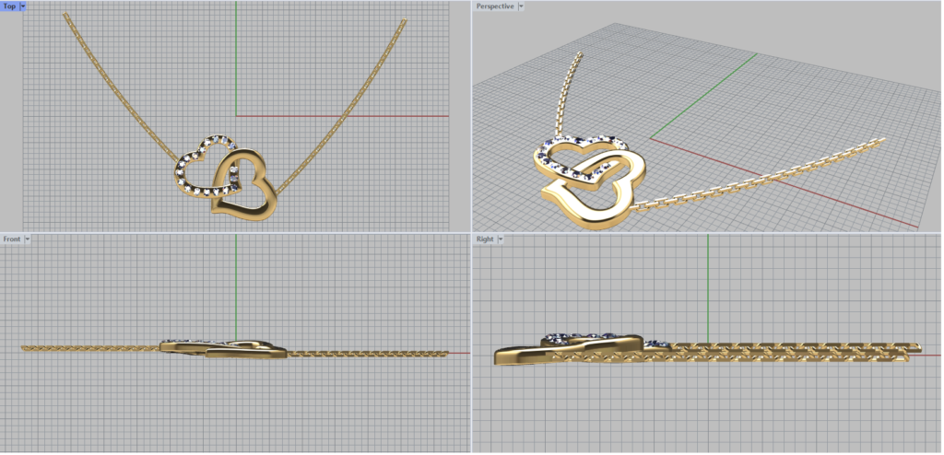This screenshot has height=455, width=944.
Task: Open the Front viewport dropdown arrow
Action: [28, 239]
